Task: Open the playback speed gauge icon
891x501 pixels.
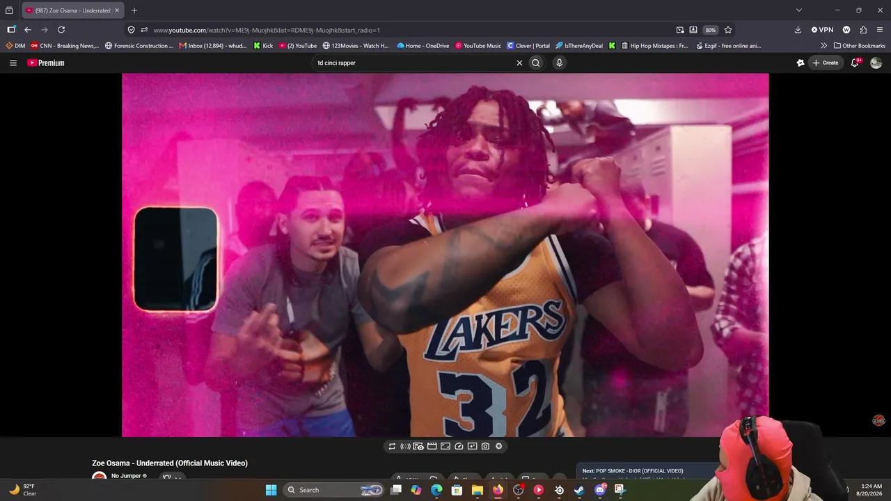Action: pos(459,446)
